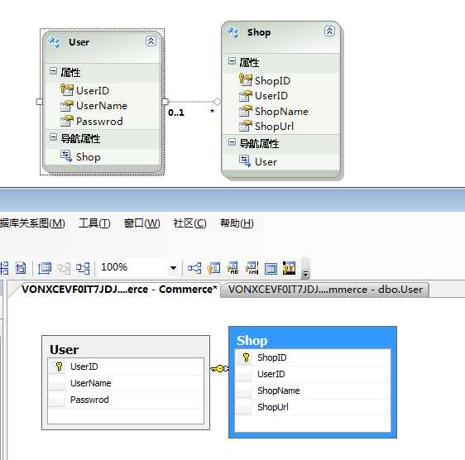Select the UserID property in Shop entity

(271, 95)
